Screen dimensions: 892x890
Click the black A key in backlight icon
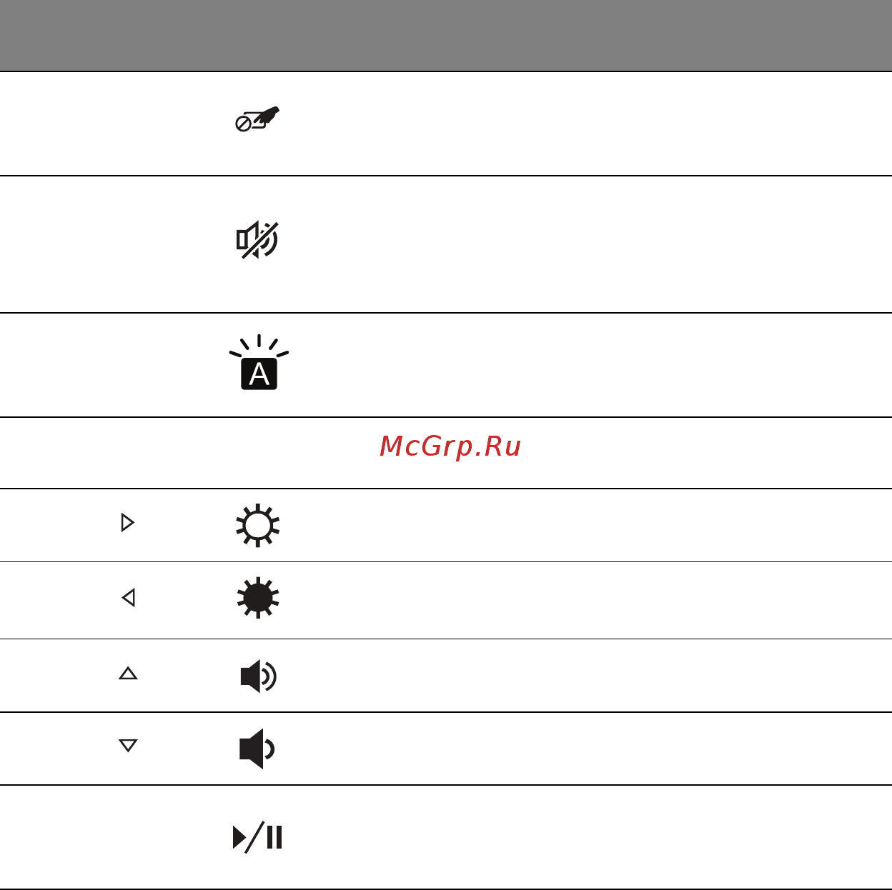[x=259, y=374]
